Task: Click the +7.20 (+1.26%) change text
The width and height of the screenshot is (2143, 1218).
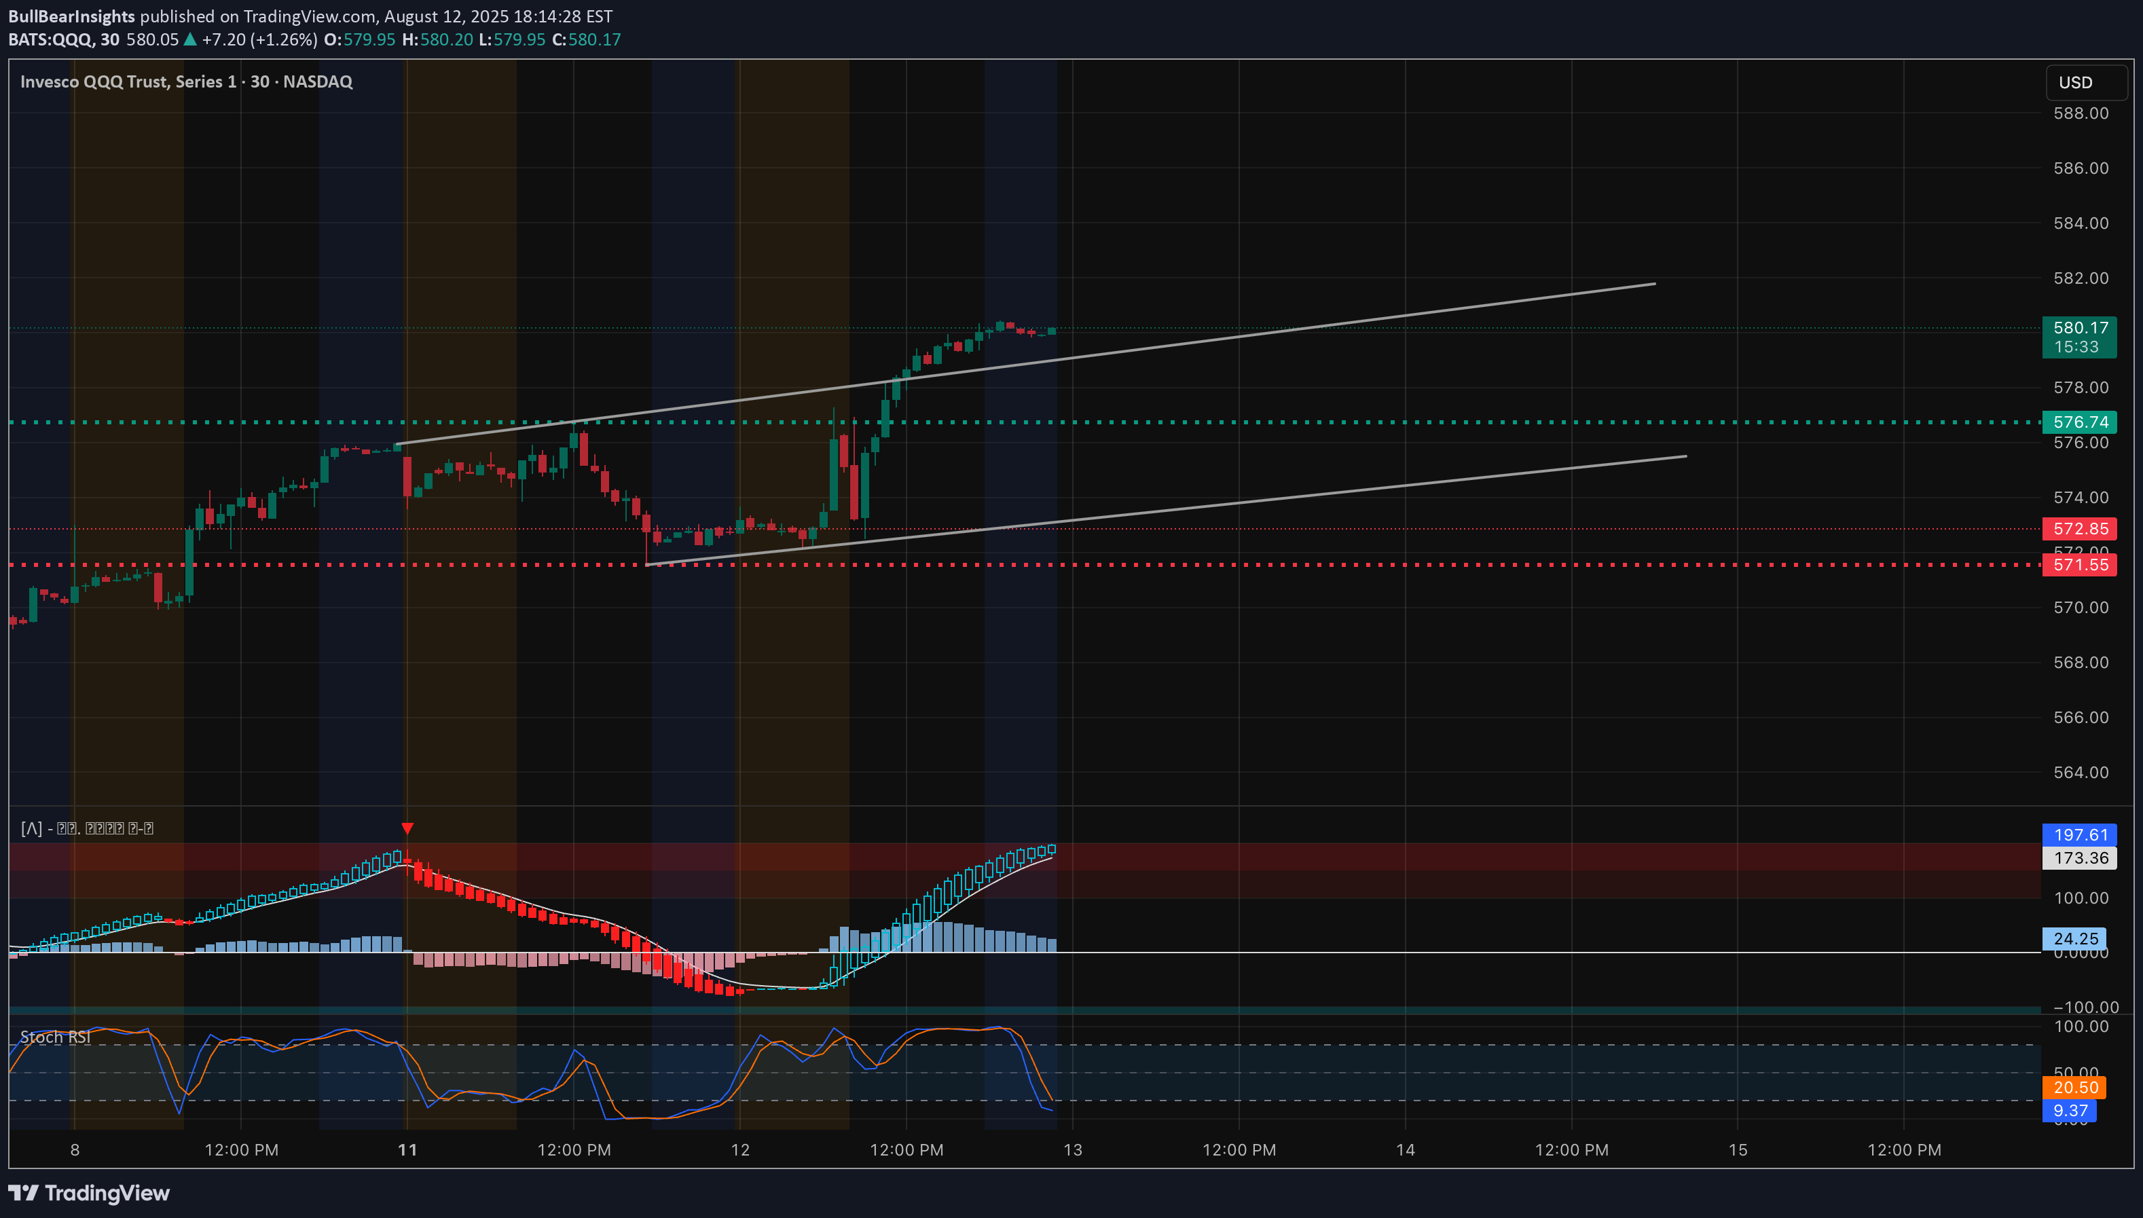Action: coord(259,39)
